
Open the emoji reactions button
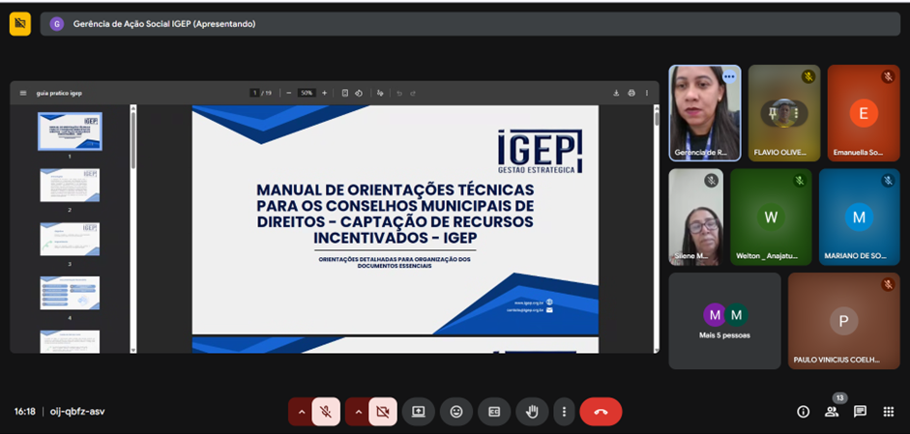pyautogui.click(x=455, y=411)
